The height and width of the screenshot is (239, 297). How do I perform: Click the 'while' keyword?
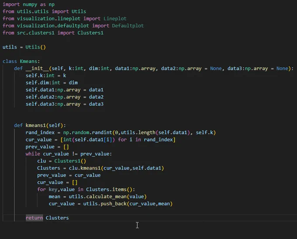33,154
